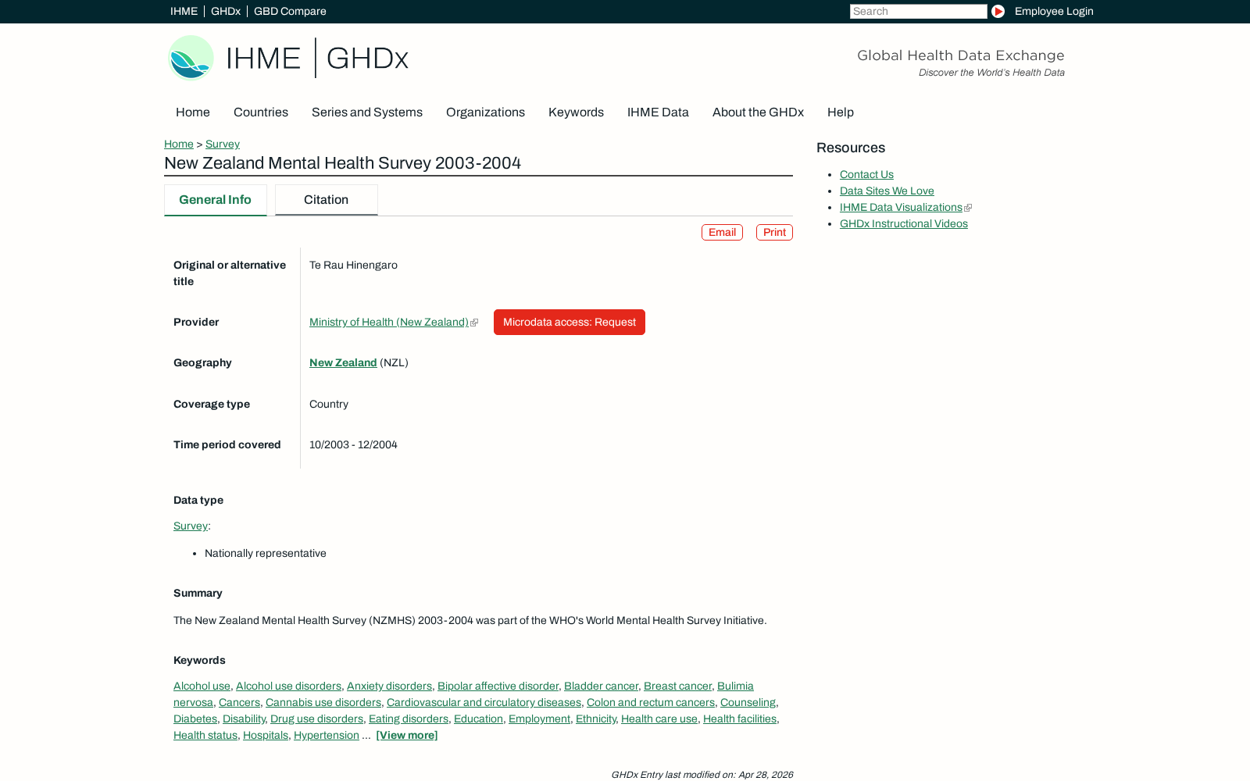The image size is (1250, 781).
Task: Open the Hypertension keyword
Action: 327,735
